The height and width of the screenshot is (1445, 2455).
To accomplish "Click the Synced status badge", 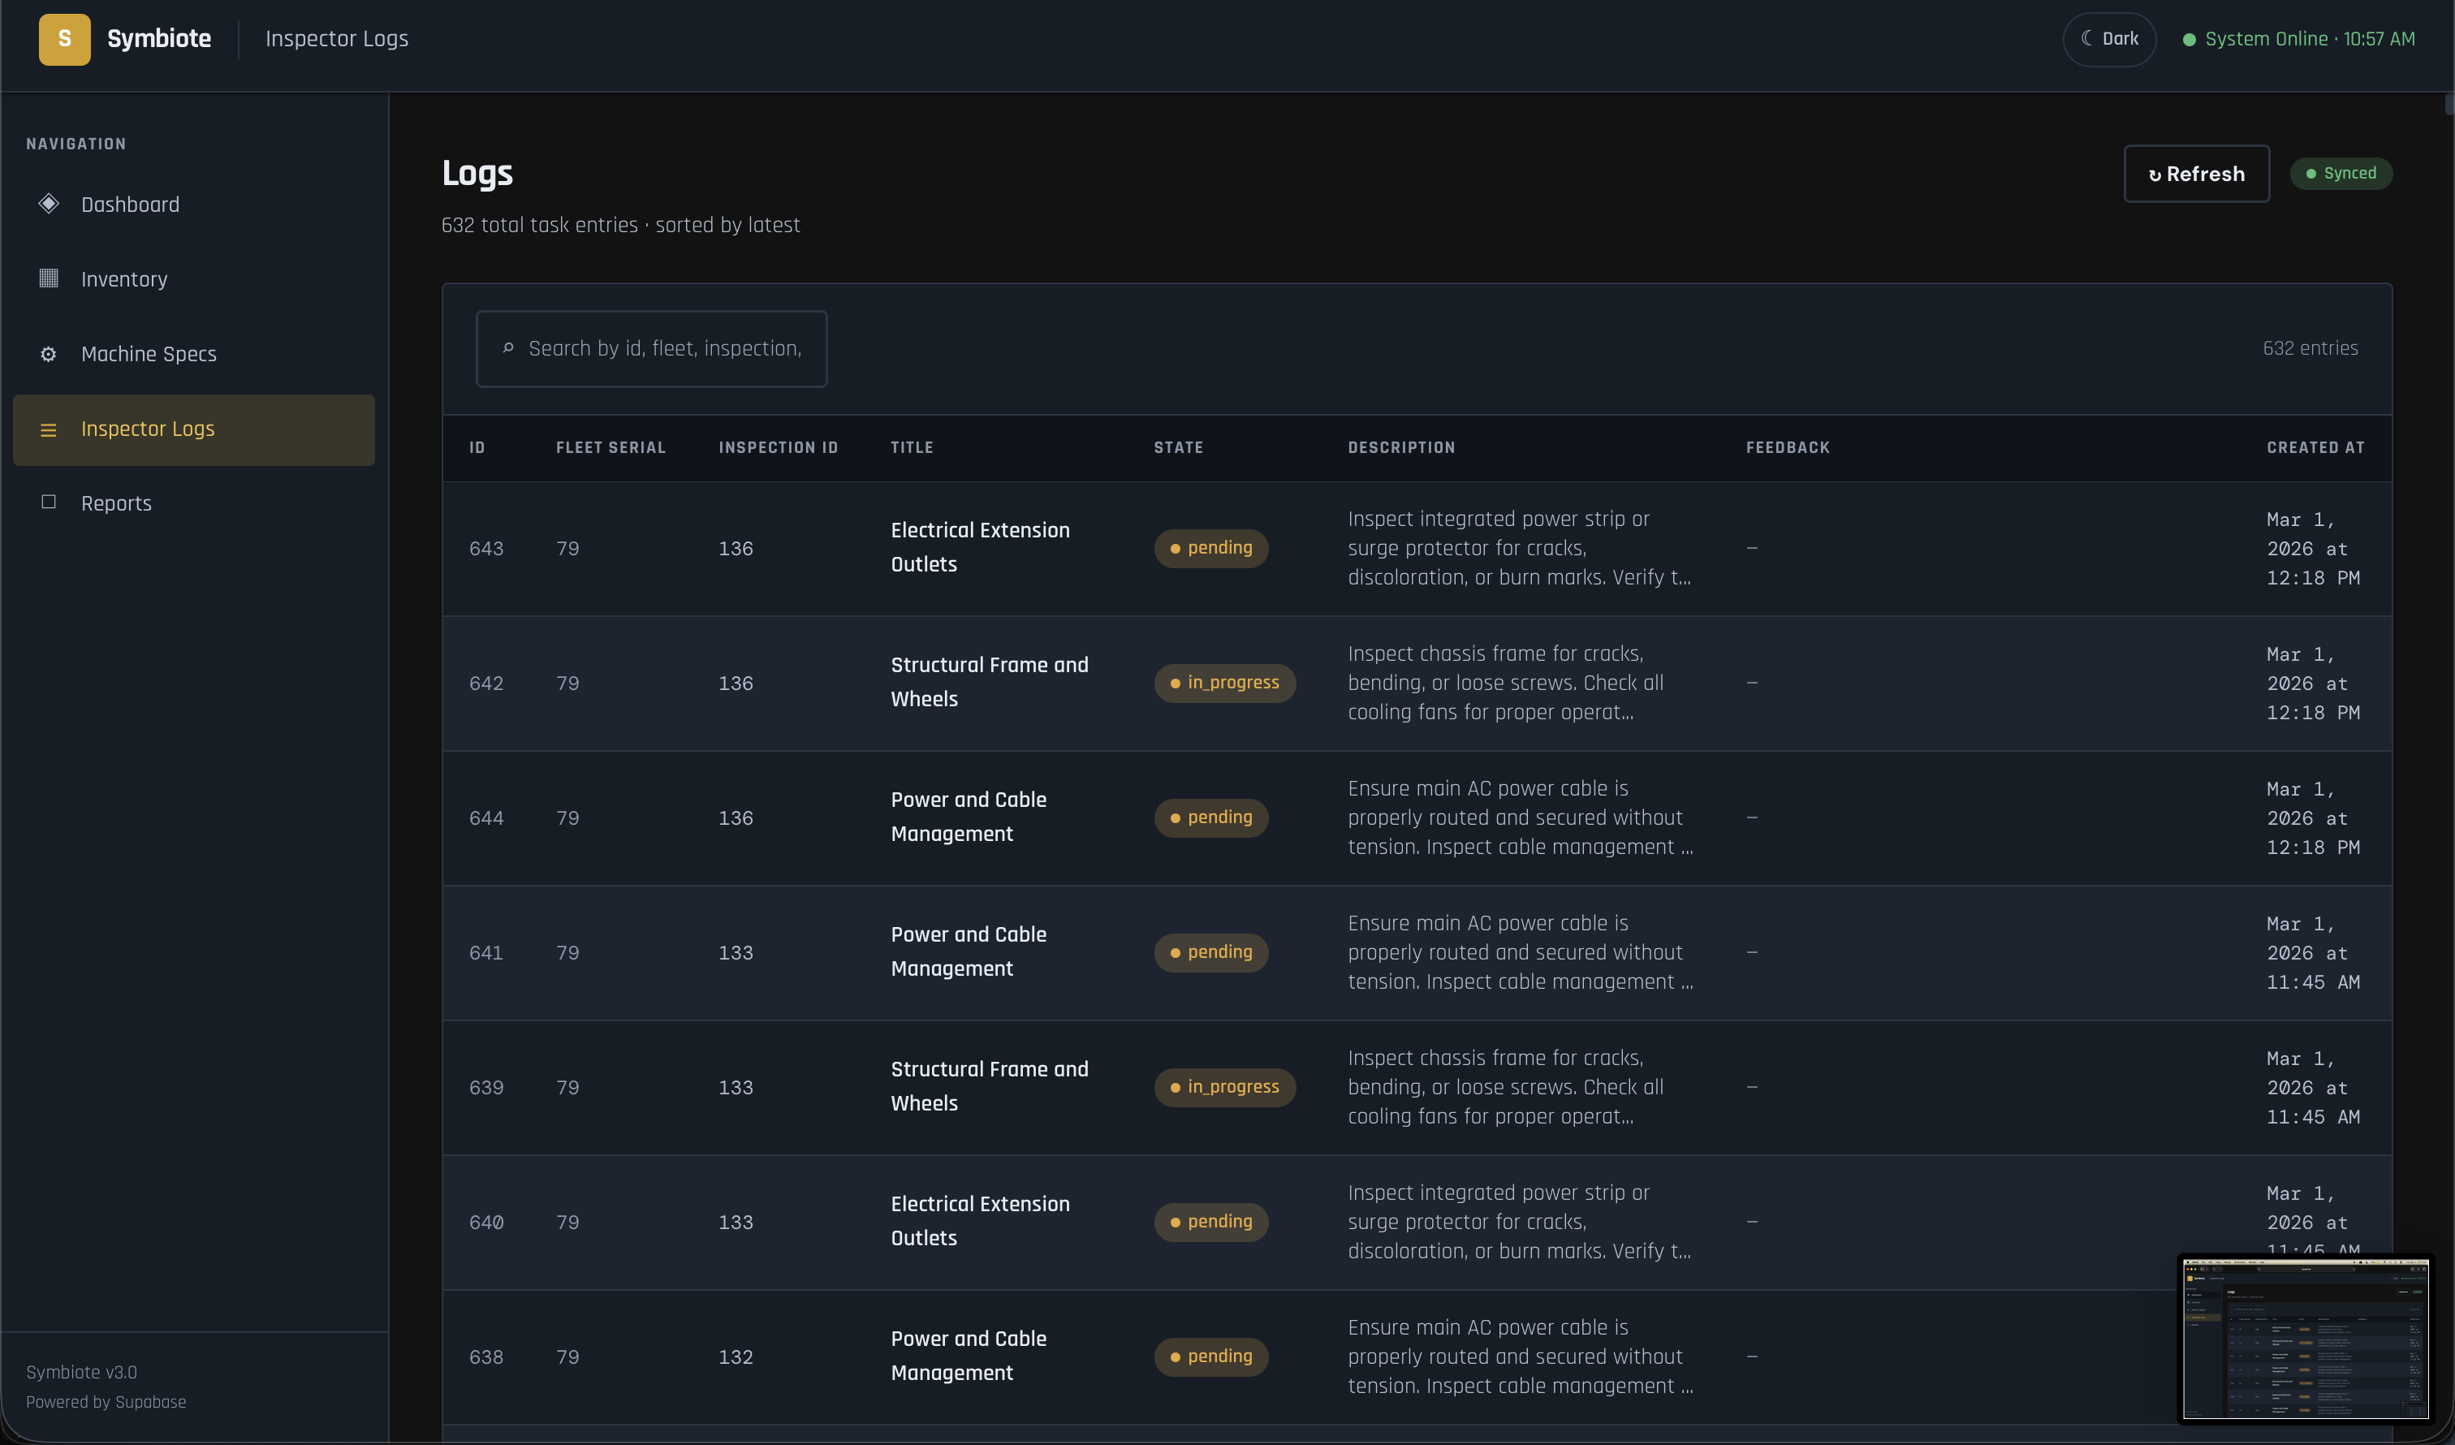I will 2340,174.
